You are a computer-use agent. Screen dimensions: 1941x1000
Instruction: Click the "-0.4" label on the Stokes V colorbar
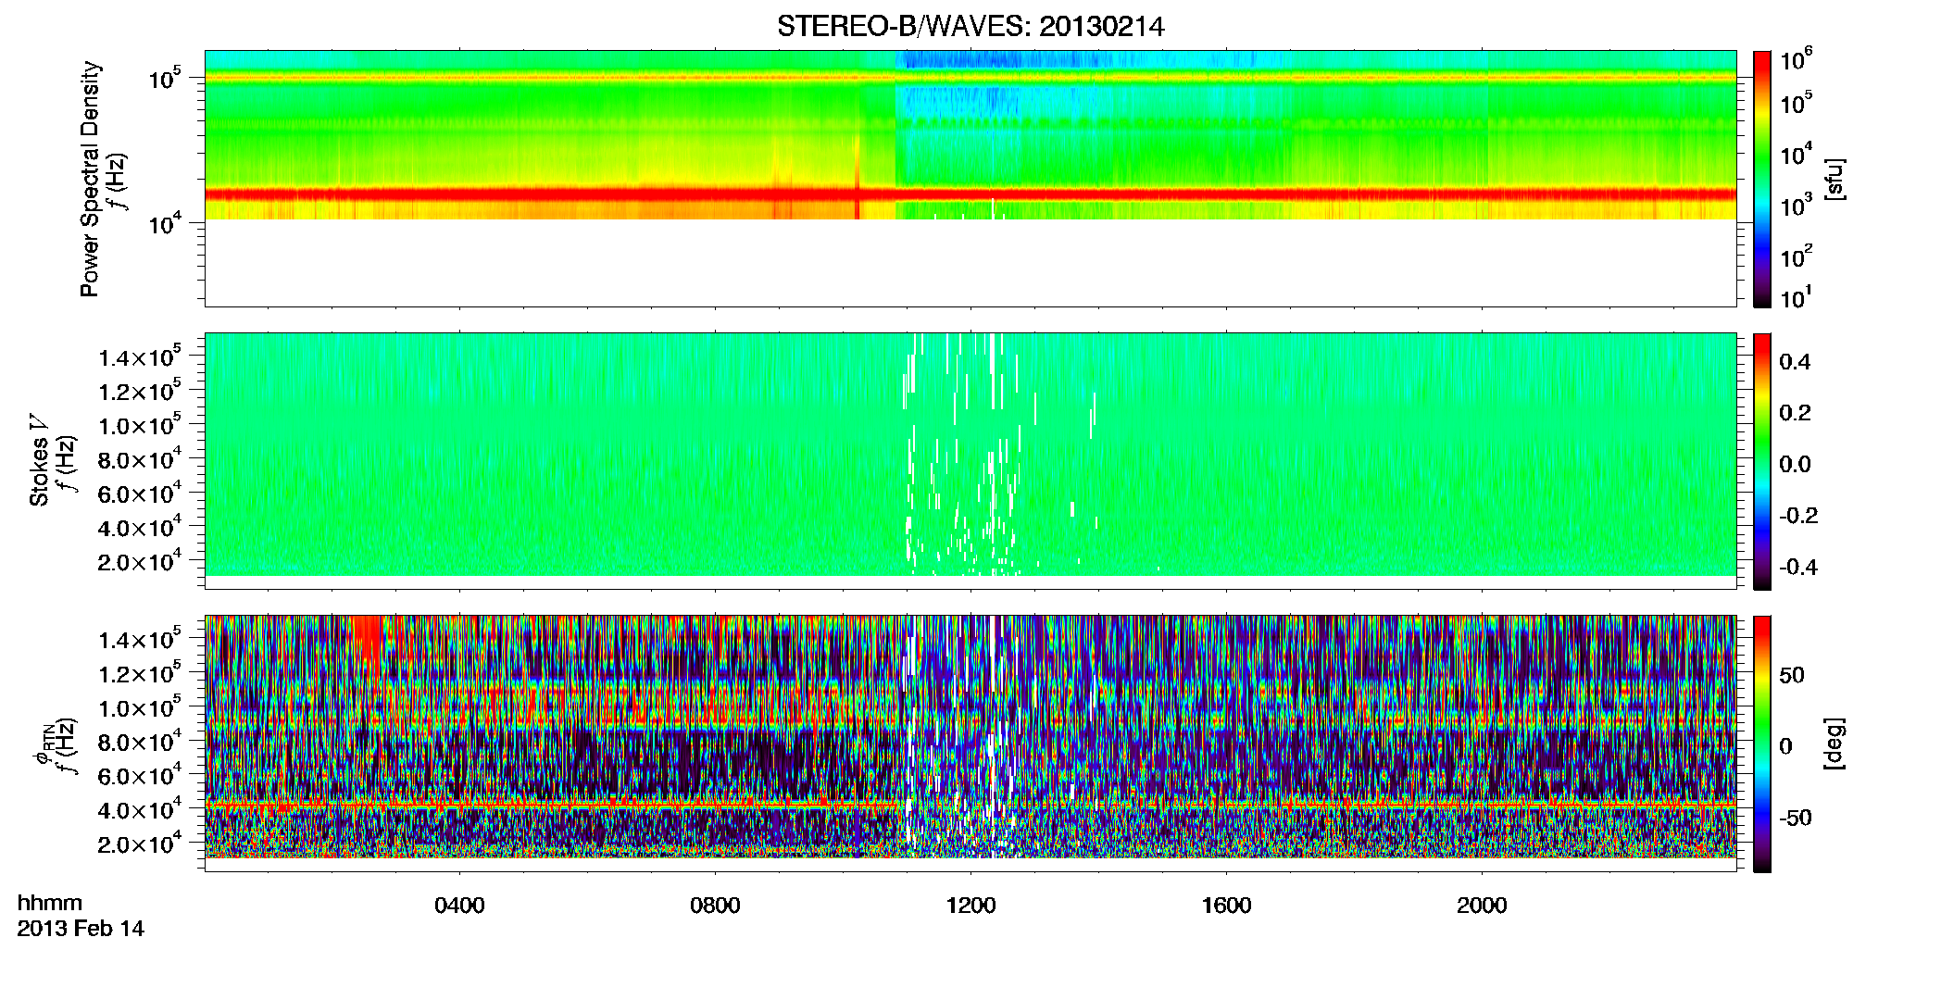click(1798, 567)
